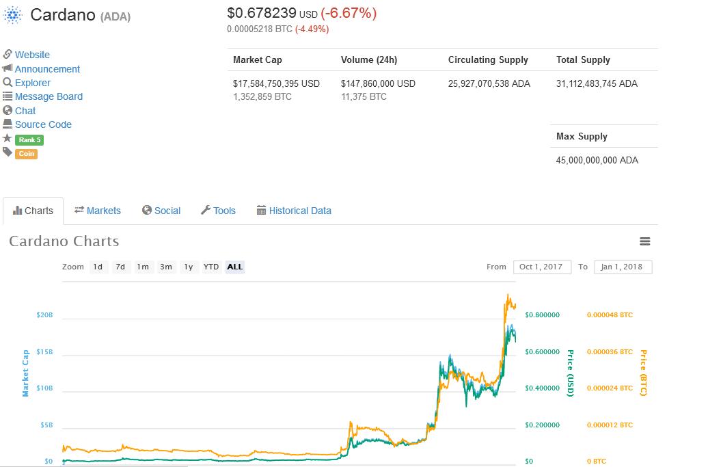Click the Cardano (ADA) page title
The width and height of the screenshot is (708, 467).
81,15
